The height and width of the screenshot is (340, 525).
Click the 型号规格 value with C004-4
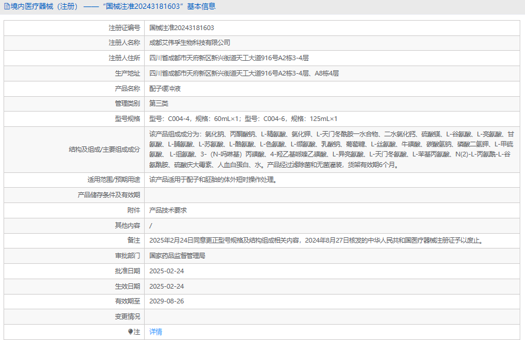[x=243, y=119]
